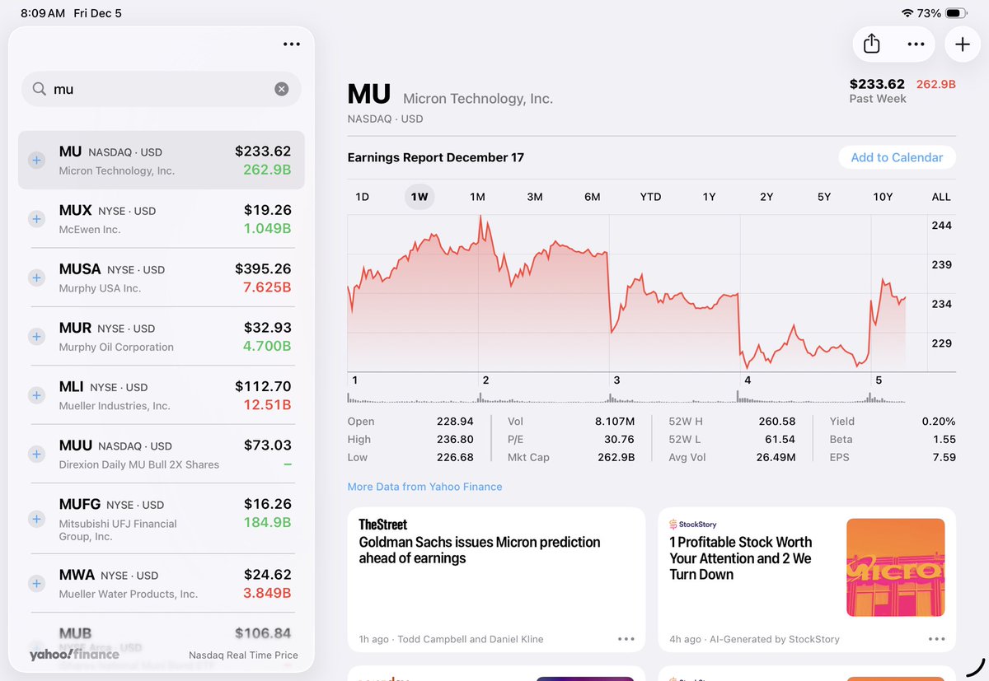Select the Murphy USA Inc. result
This screenshot has width=989, height=681.
pyautogui.click(x=162, y=278)
